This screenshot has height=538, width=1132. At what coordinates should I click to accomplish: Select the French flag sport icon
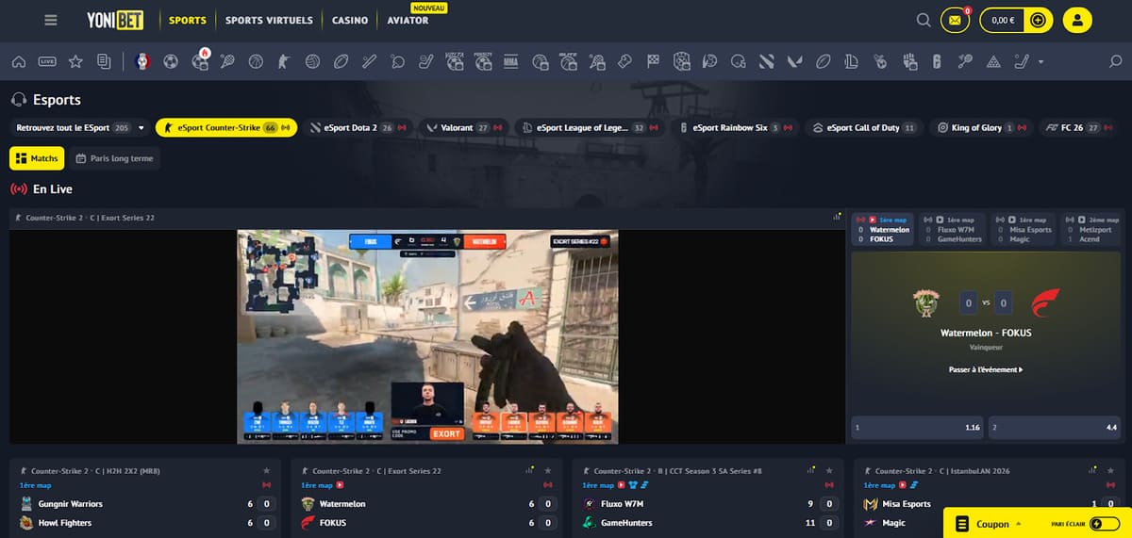(x=142, y=62)
